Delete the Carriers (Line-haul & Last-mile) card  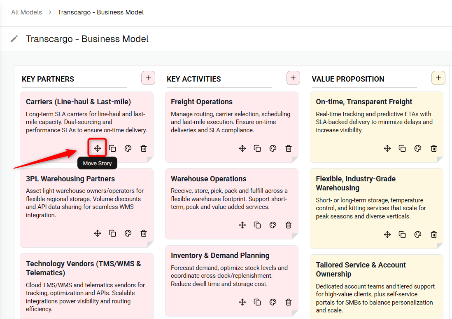pyautogui.click(x=144, y=148)
